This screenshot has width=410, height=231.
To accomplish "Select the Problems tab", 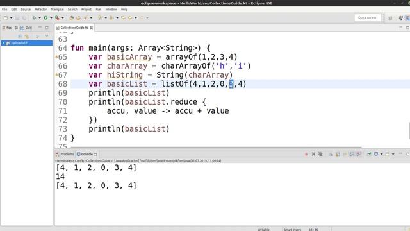I will click(x=65, y=154).
